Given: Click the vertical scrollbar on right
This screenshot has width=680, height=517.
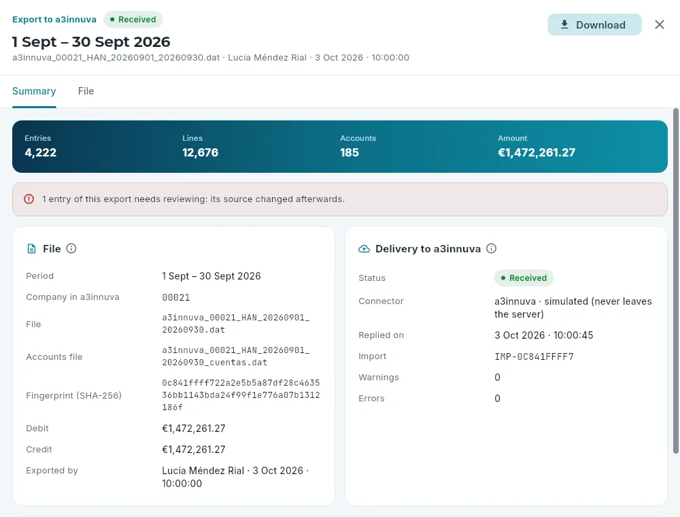Looking at the screenshot, I should (675, 281).
